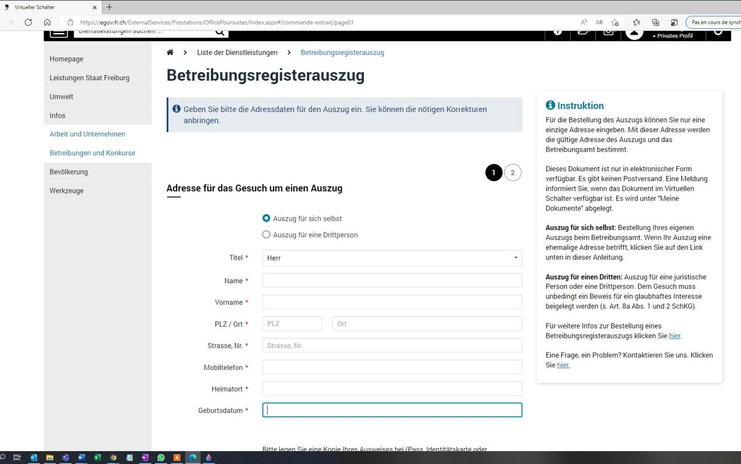
Task: Open Excel from the taskbar
Action: 97,457
